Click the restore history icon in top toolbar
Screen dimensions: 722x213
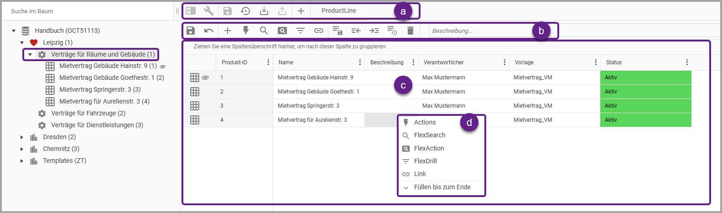245,11
